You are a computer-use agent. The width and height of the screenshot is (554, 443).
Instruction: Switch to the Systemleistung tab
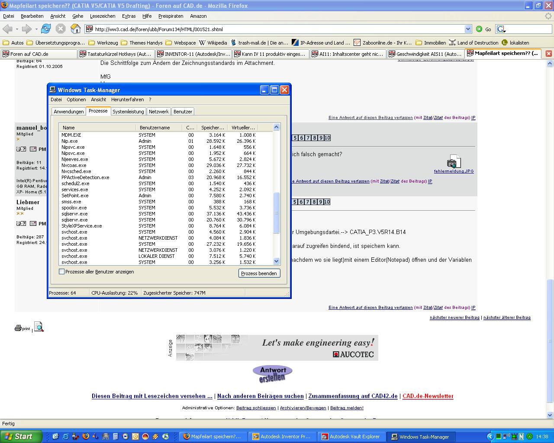[128, 112]
